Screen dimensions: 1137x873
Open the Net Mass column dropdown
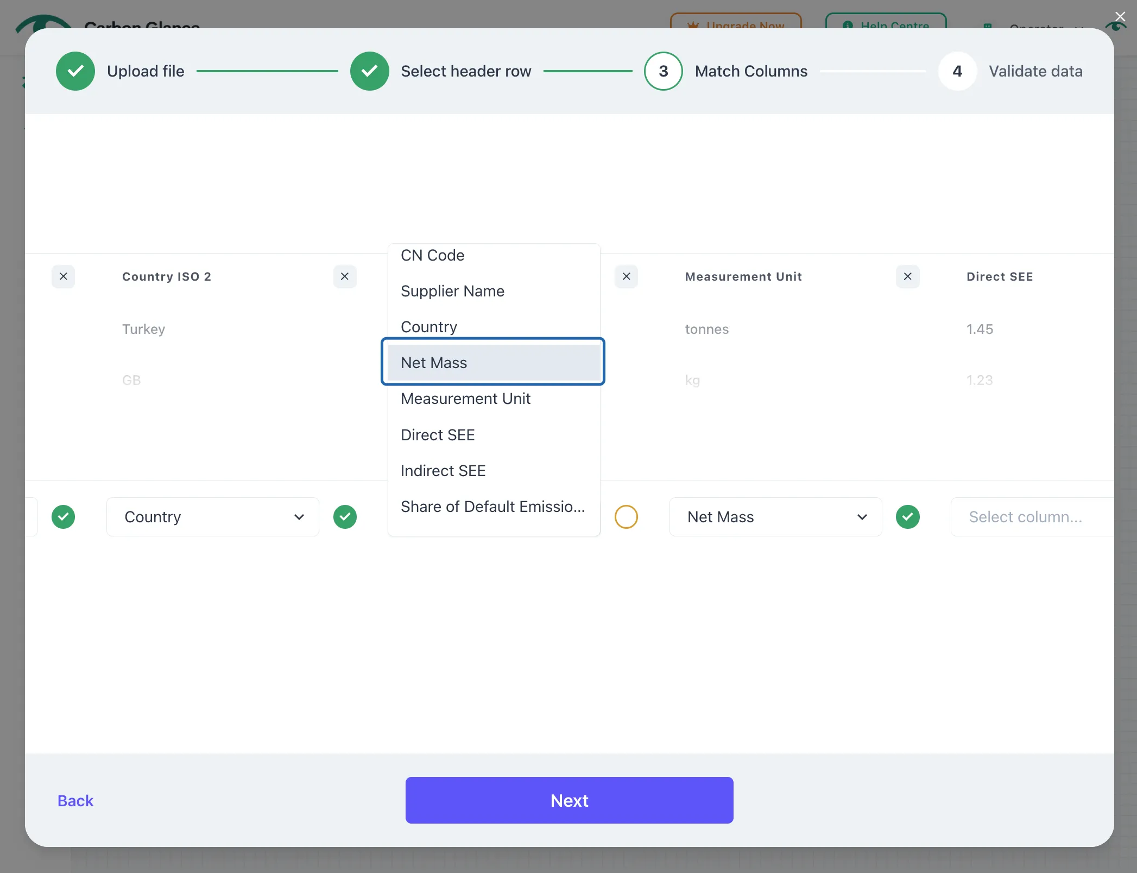(775, 517)
